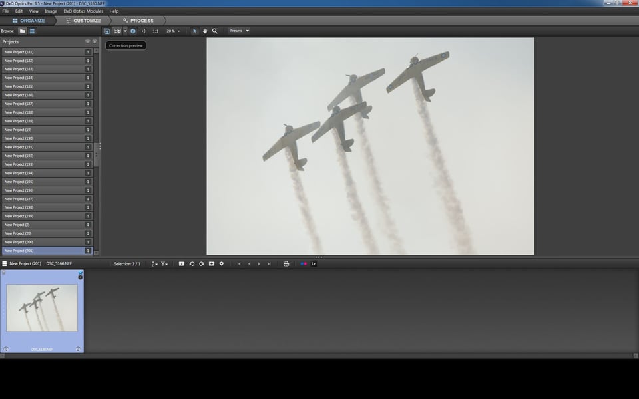Set zoom to 1:1
This screenshot has width=639, height=399.
coord(156,31)
